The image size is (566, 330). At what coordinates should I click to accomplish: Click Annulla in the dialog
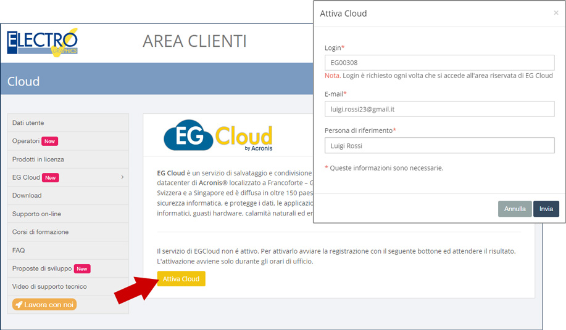click(x=515, y=209)
